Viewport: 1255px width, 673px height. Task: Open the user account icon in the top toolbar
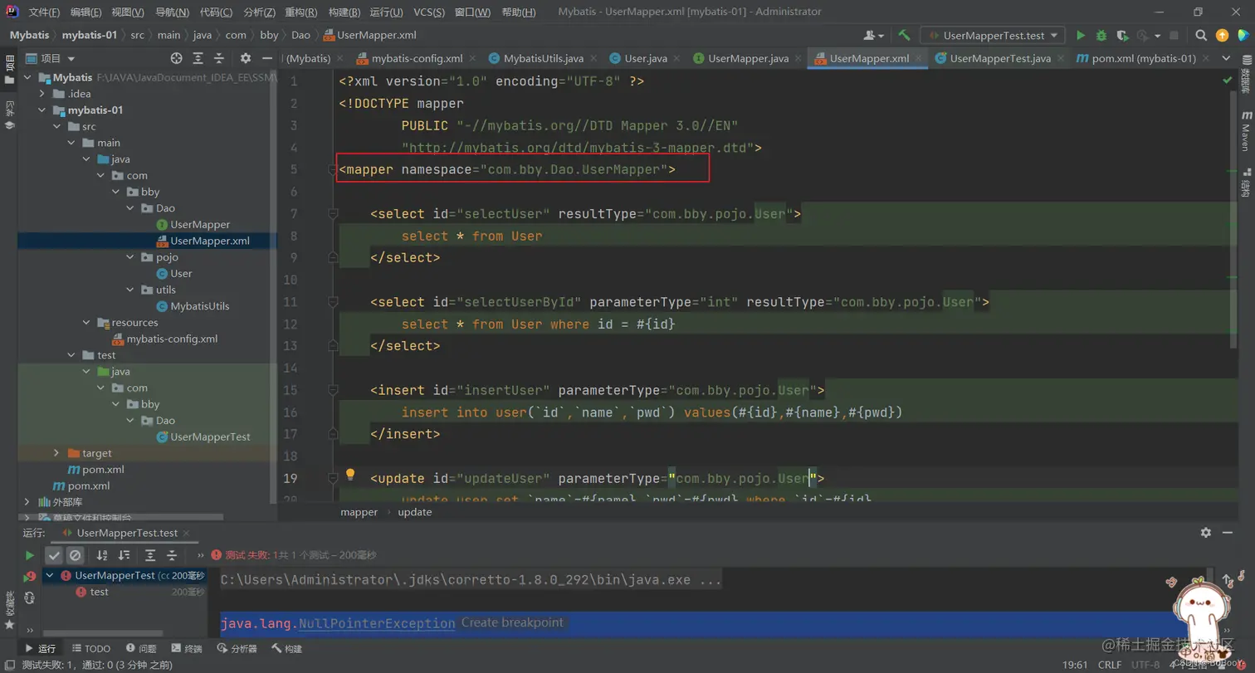tap(873, 36)
